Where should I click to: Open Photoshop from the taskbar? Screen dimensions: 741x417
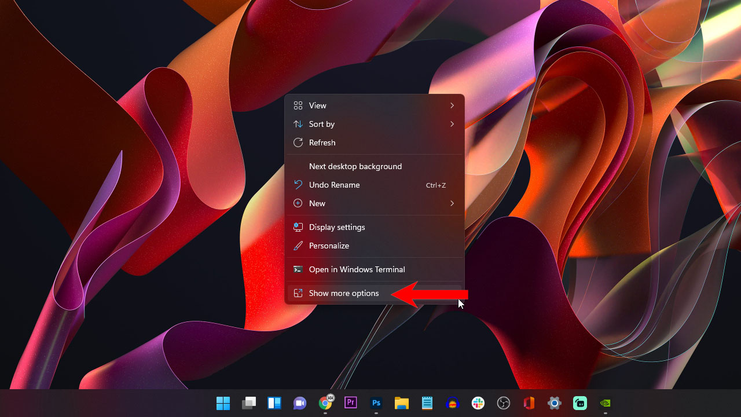(376, 403)
